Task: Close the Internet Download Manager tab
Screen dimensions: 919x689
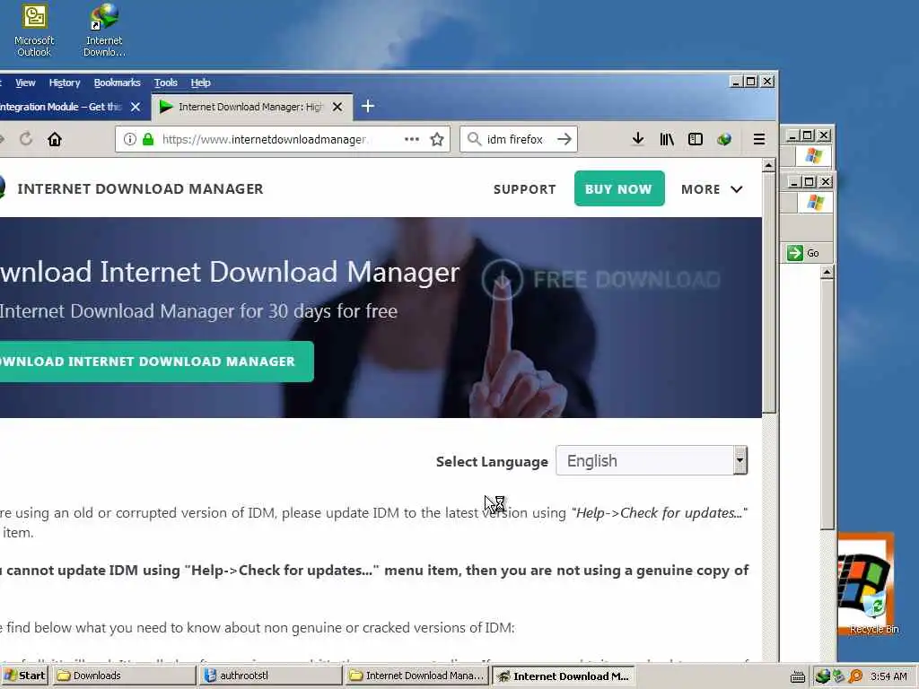Action: 337,107
